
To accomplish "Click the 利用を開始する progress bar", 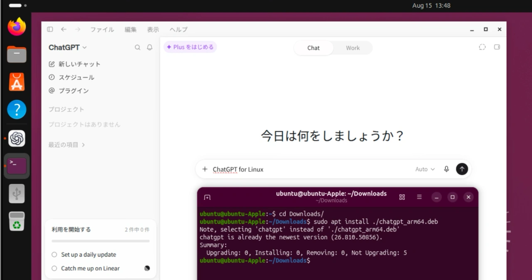I will tap(101, 241).
